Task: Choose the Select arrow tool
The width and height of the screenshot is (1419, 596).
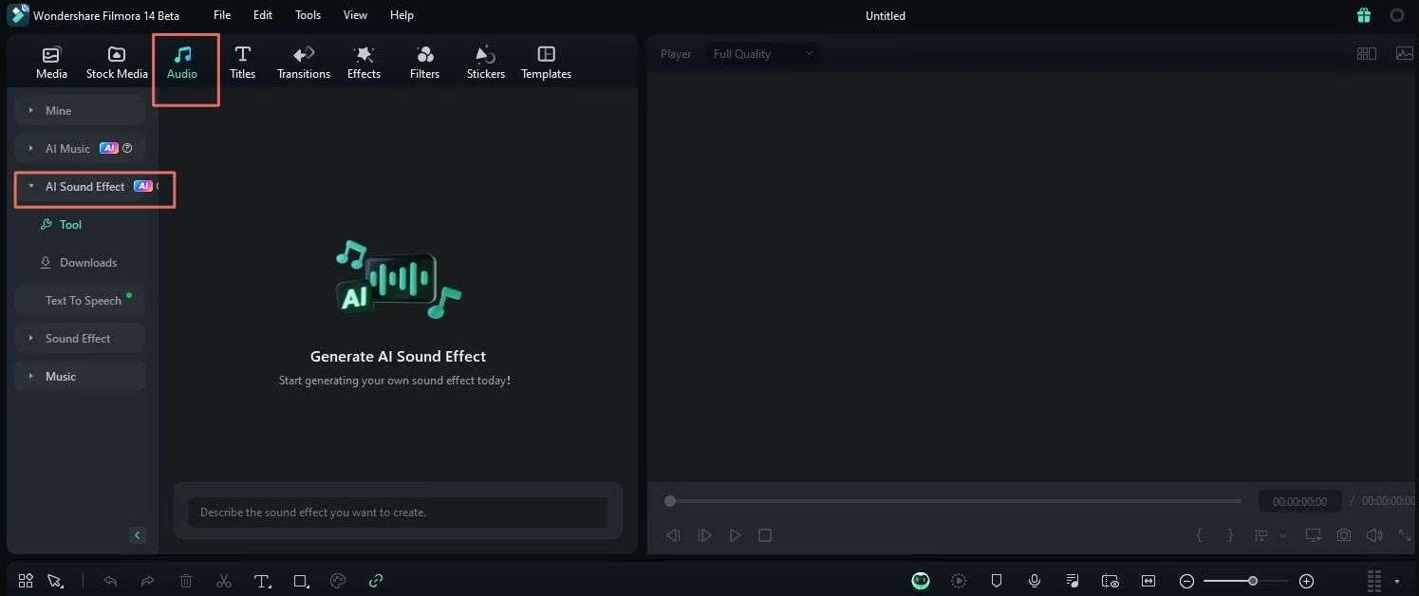Action: point(55,580)
